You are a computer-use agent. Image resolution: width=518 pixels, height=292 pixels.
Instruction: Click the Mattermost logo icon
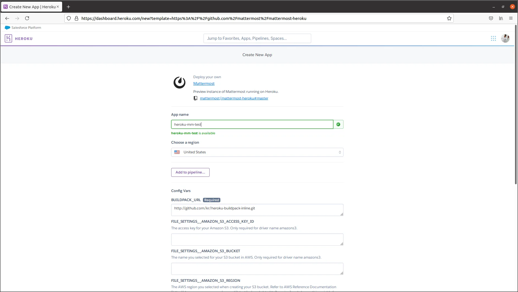tap(179, 83)
